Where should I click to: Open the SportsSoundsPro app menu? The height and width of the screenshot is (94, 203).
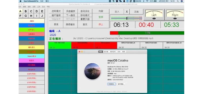coord(31,1)
